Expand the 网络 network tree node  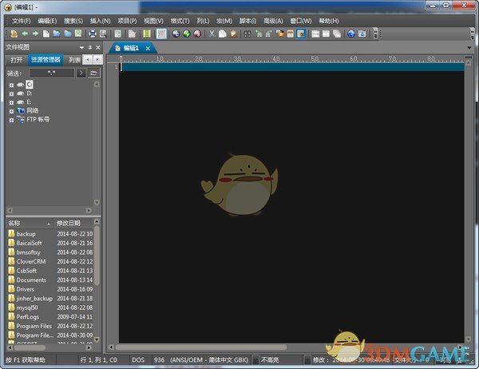click(x=11, y=110)
